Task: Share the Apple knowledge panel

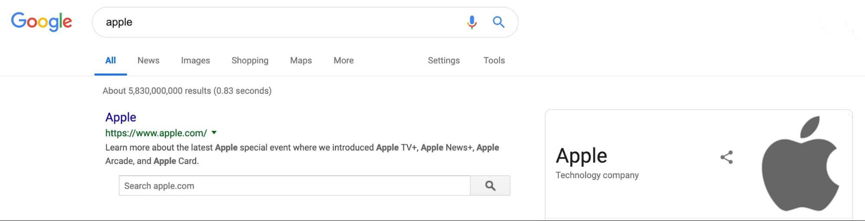Action: [x=727, y=157]
